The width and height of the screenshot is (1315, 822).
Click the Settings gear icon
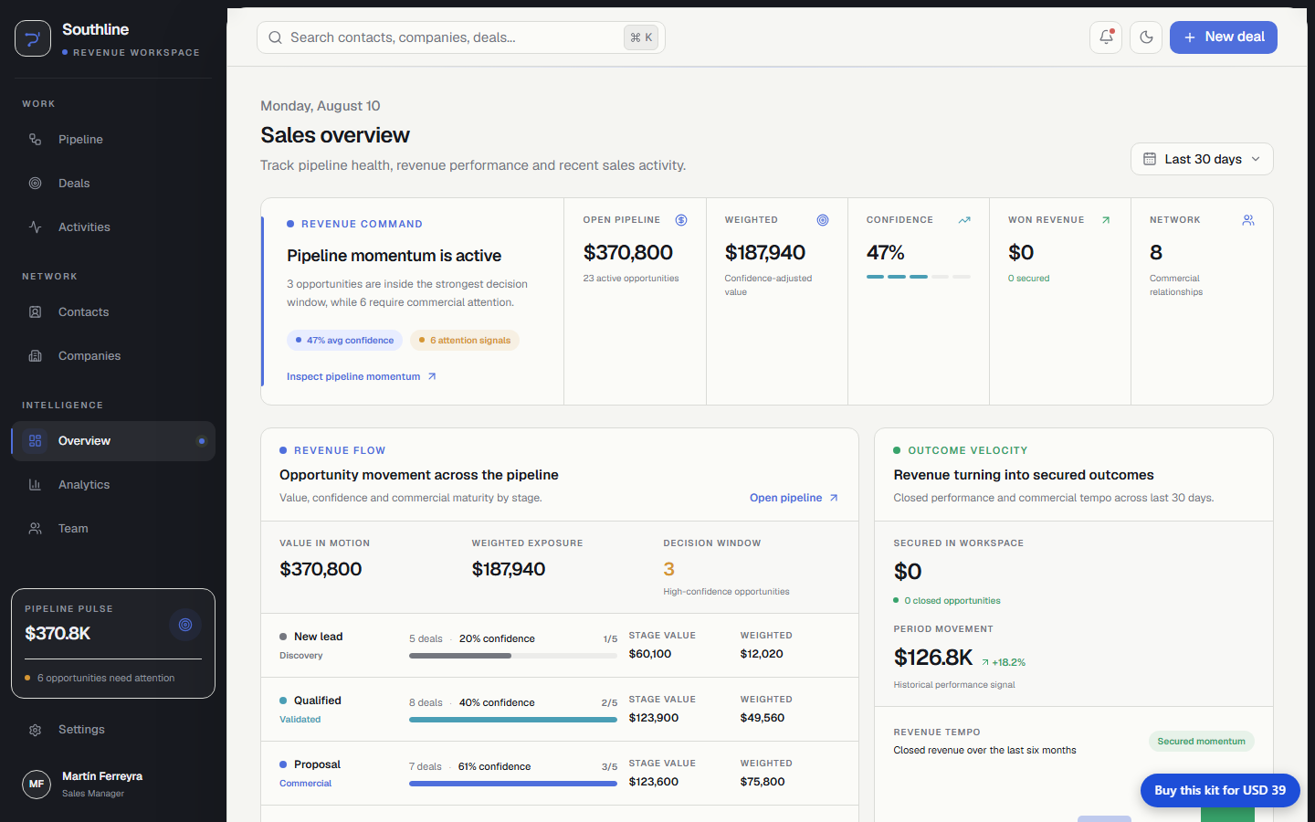coord(36,730)
